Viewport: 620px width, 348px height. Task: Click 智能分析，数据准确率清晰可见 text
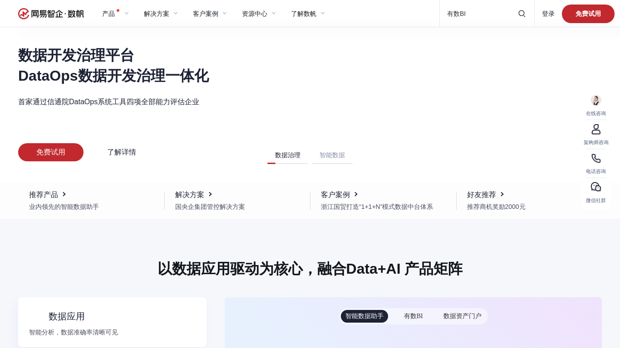[x=74, y=332]
